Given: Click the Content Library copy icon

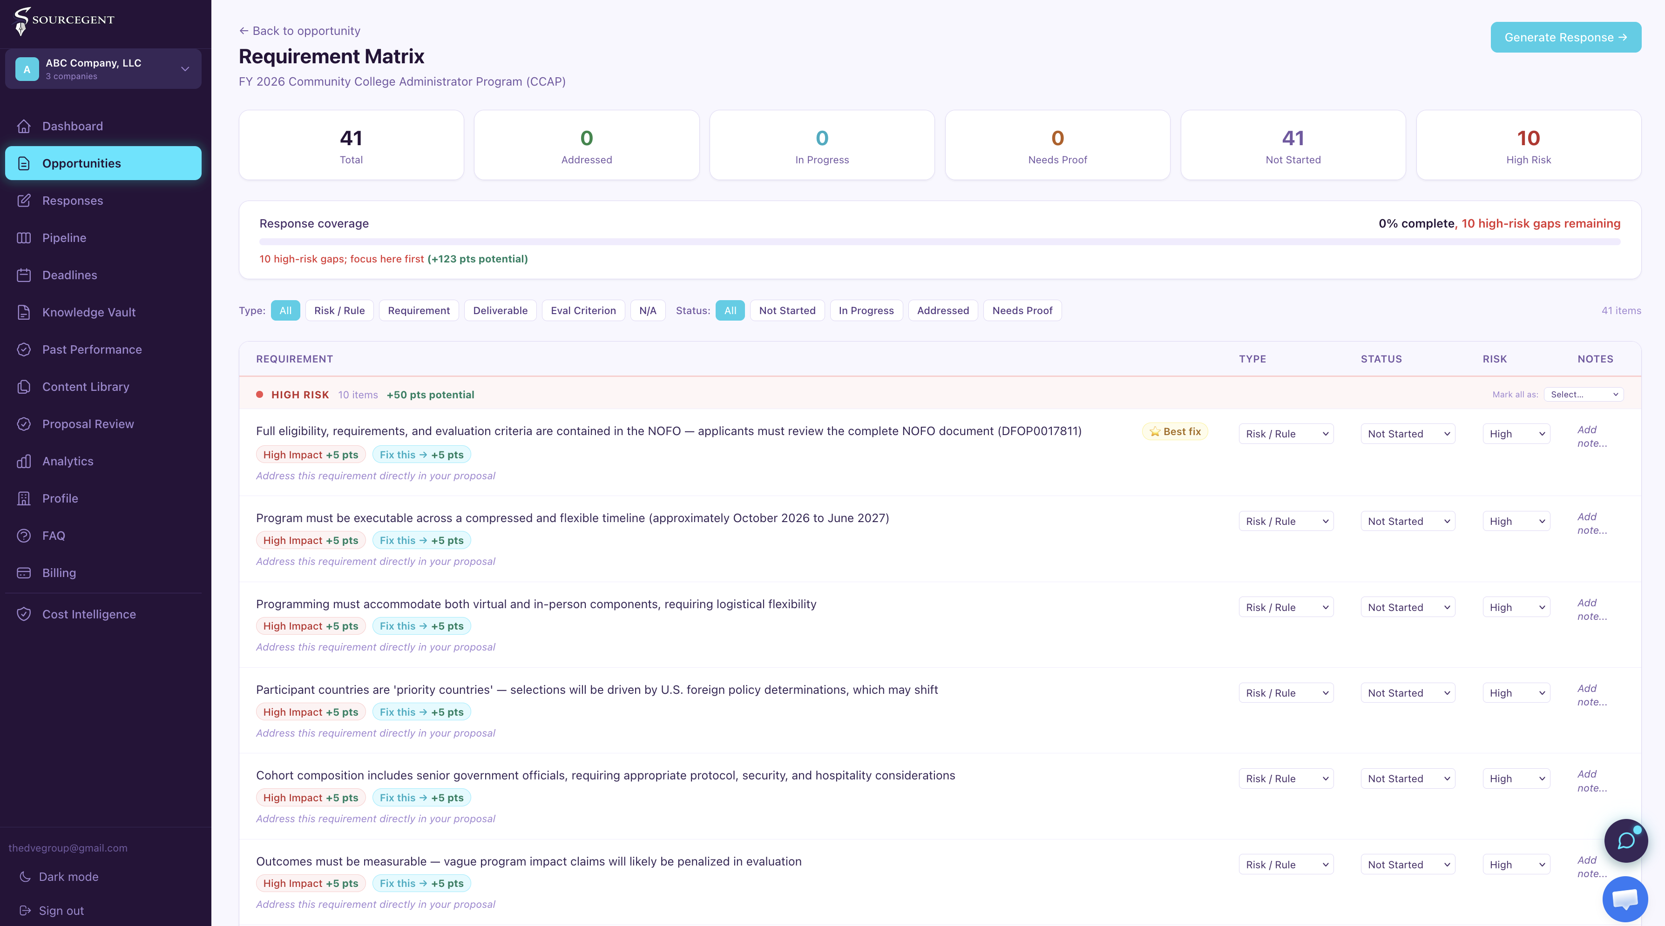Looking at the screenshot, I should click(x=24, y=387).
